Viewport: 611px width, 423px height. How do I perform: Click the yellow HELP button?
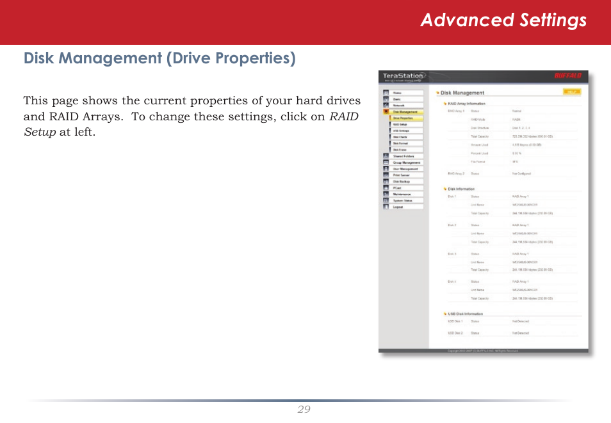572,92
